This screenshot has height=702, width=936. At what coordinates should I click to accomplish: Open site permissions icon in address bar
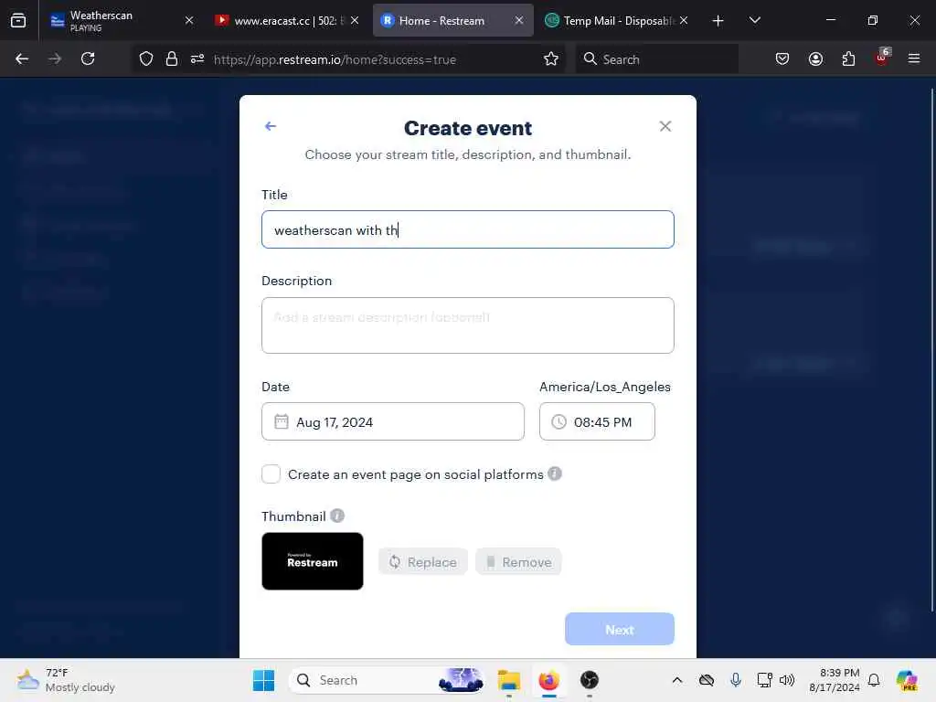click(197, 58)
